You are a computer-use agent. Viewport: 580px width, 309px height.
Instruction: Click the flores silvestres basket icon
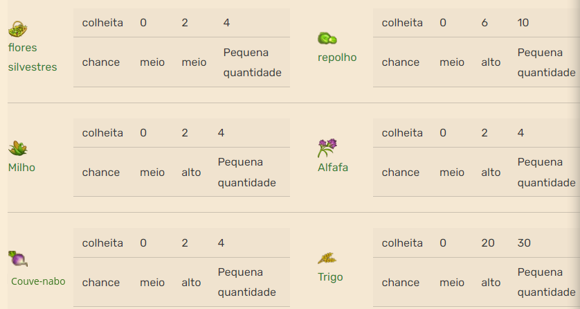click(18, 29)
